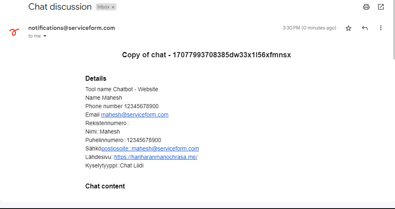Screen dimensions: 395x209
Task: Open the postiosoite::mahesh@serviceform.com link
Action: pyautogui.click(x=150, y=148)
